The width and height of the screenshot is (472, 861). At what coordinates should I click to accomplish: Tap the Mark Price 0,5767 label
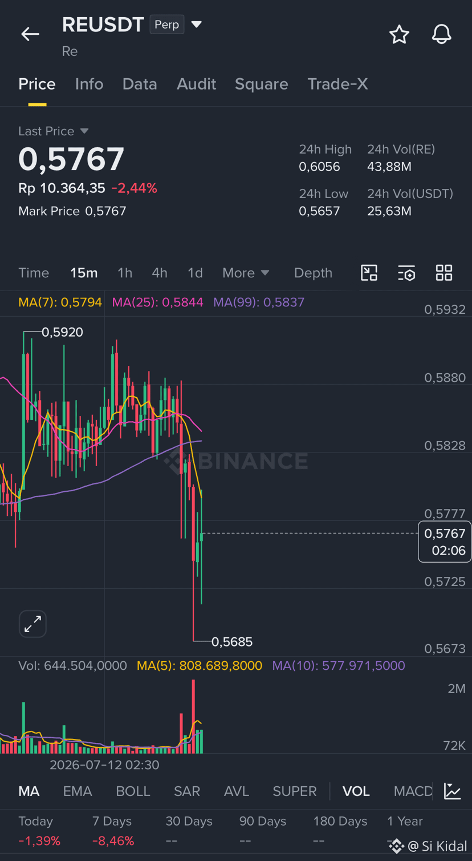72,211
